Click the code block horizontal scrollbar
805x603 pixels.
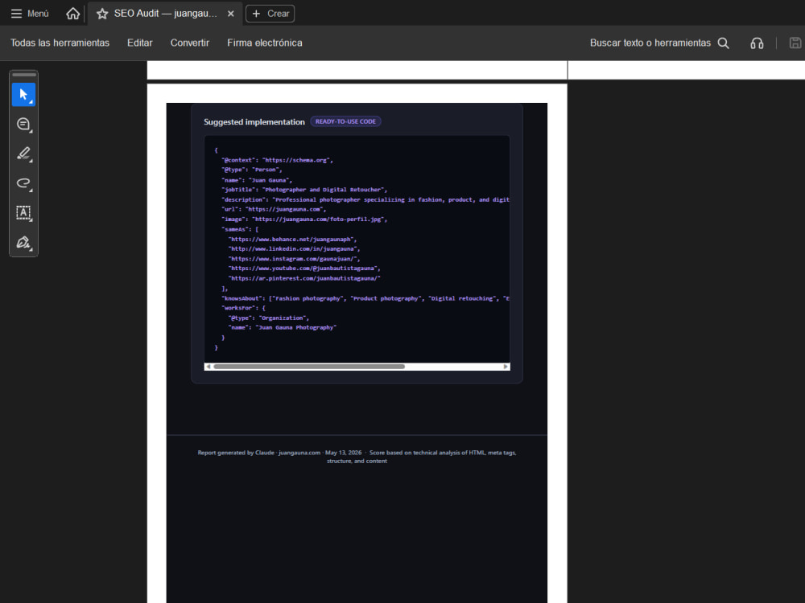click(309, 367)
